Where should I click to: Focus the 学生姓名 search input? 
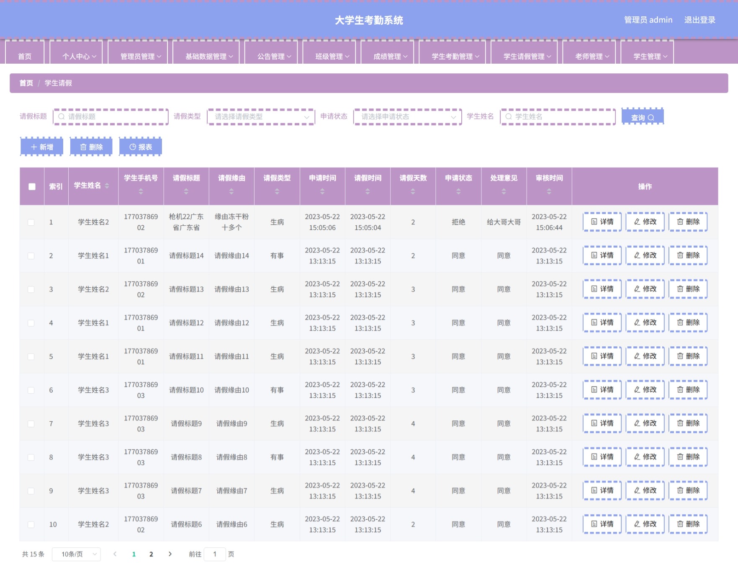click(x=558, y=117)
